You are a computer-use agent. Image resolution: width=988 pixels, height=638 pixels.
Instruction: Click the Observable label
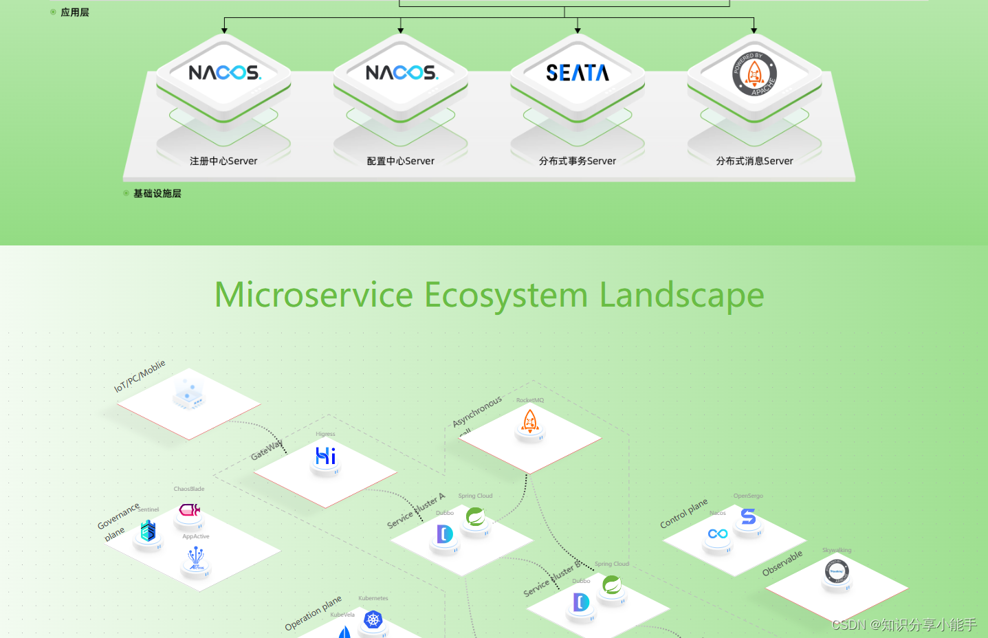pos(782,563)
